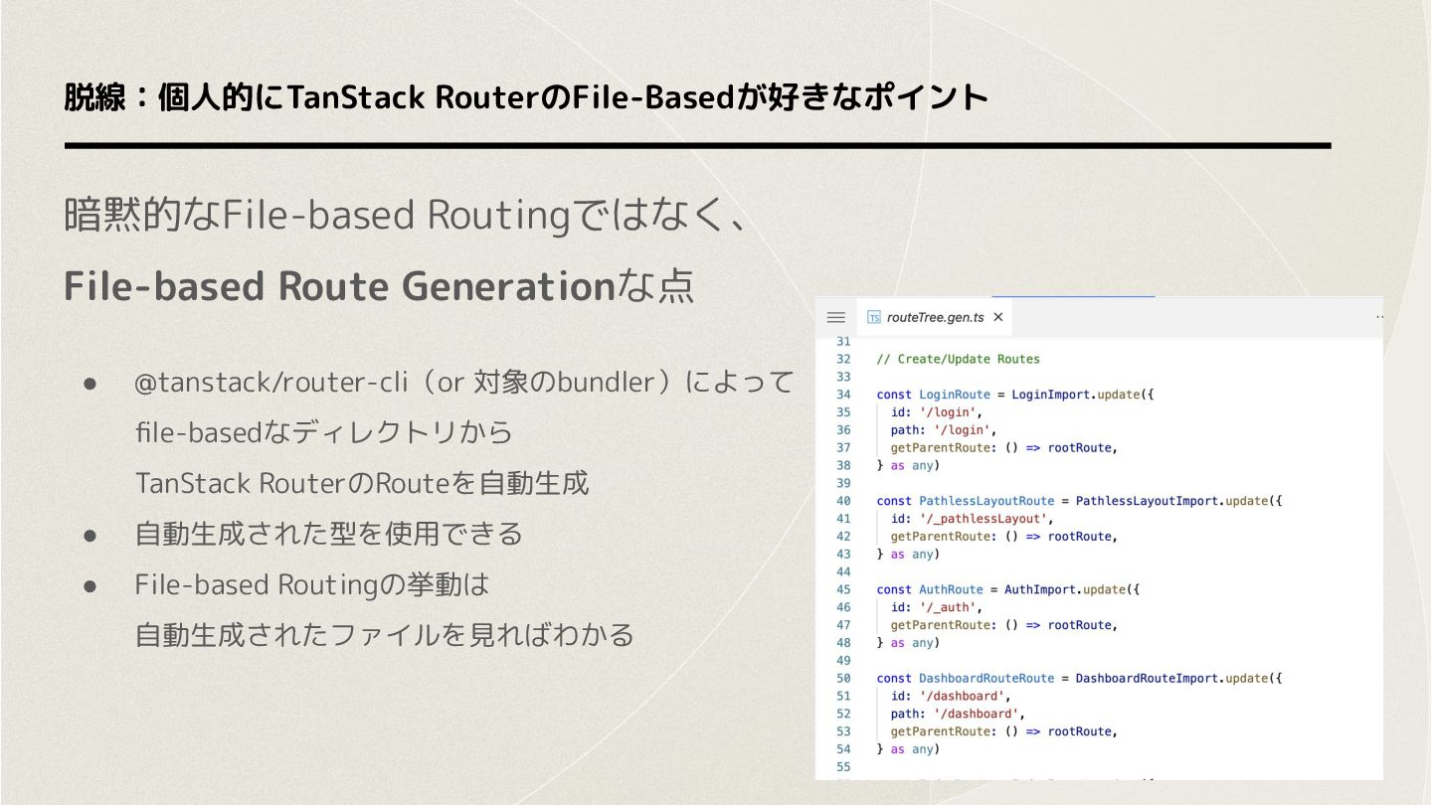Open the editor more actions ellipsis

click(x=1379, y=317)
